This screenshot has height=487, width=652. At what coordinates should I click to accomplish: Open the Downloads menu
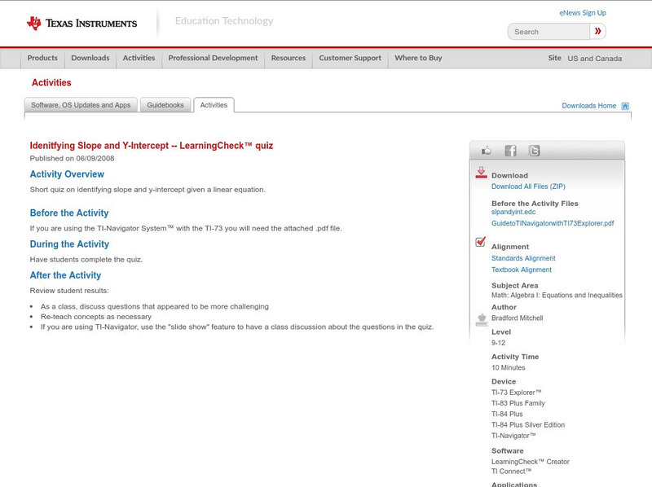coord(90,58)
